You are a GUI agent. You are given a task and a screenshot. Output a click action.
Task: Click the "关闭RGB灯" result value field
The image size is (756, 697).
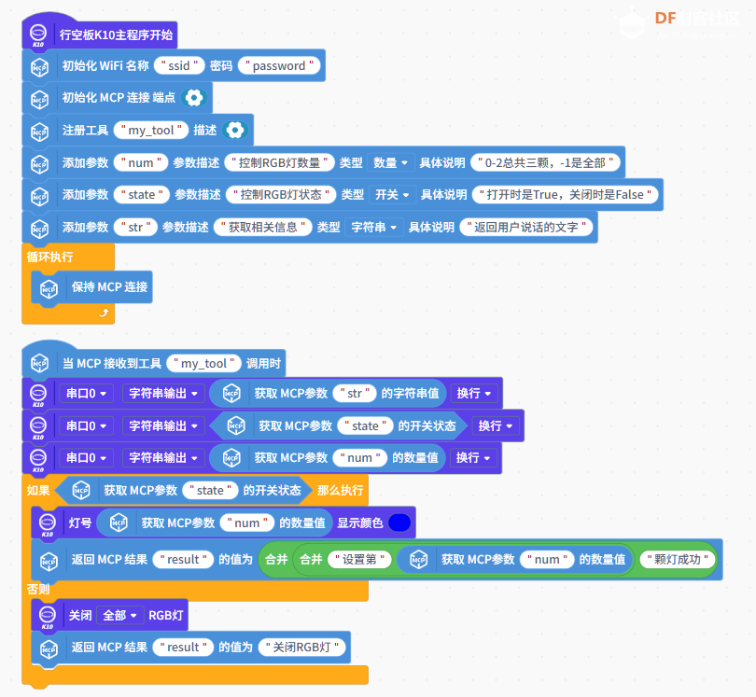click(x=304, y=648)
